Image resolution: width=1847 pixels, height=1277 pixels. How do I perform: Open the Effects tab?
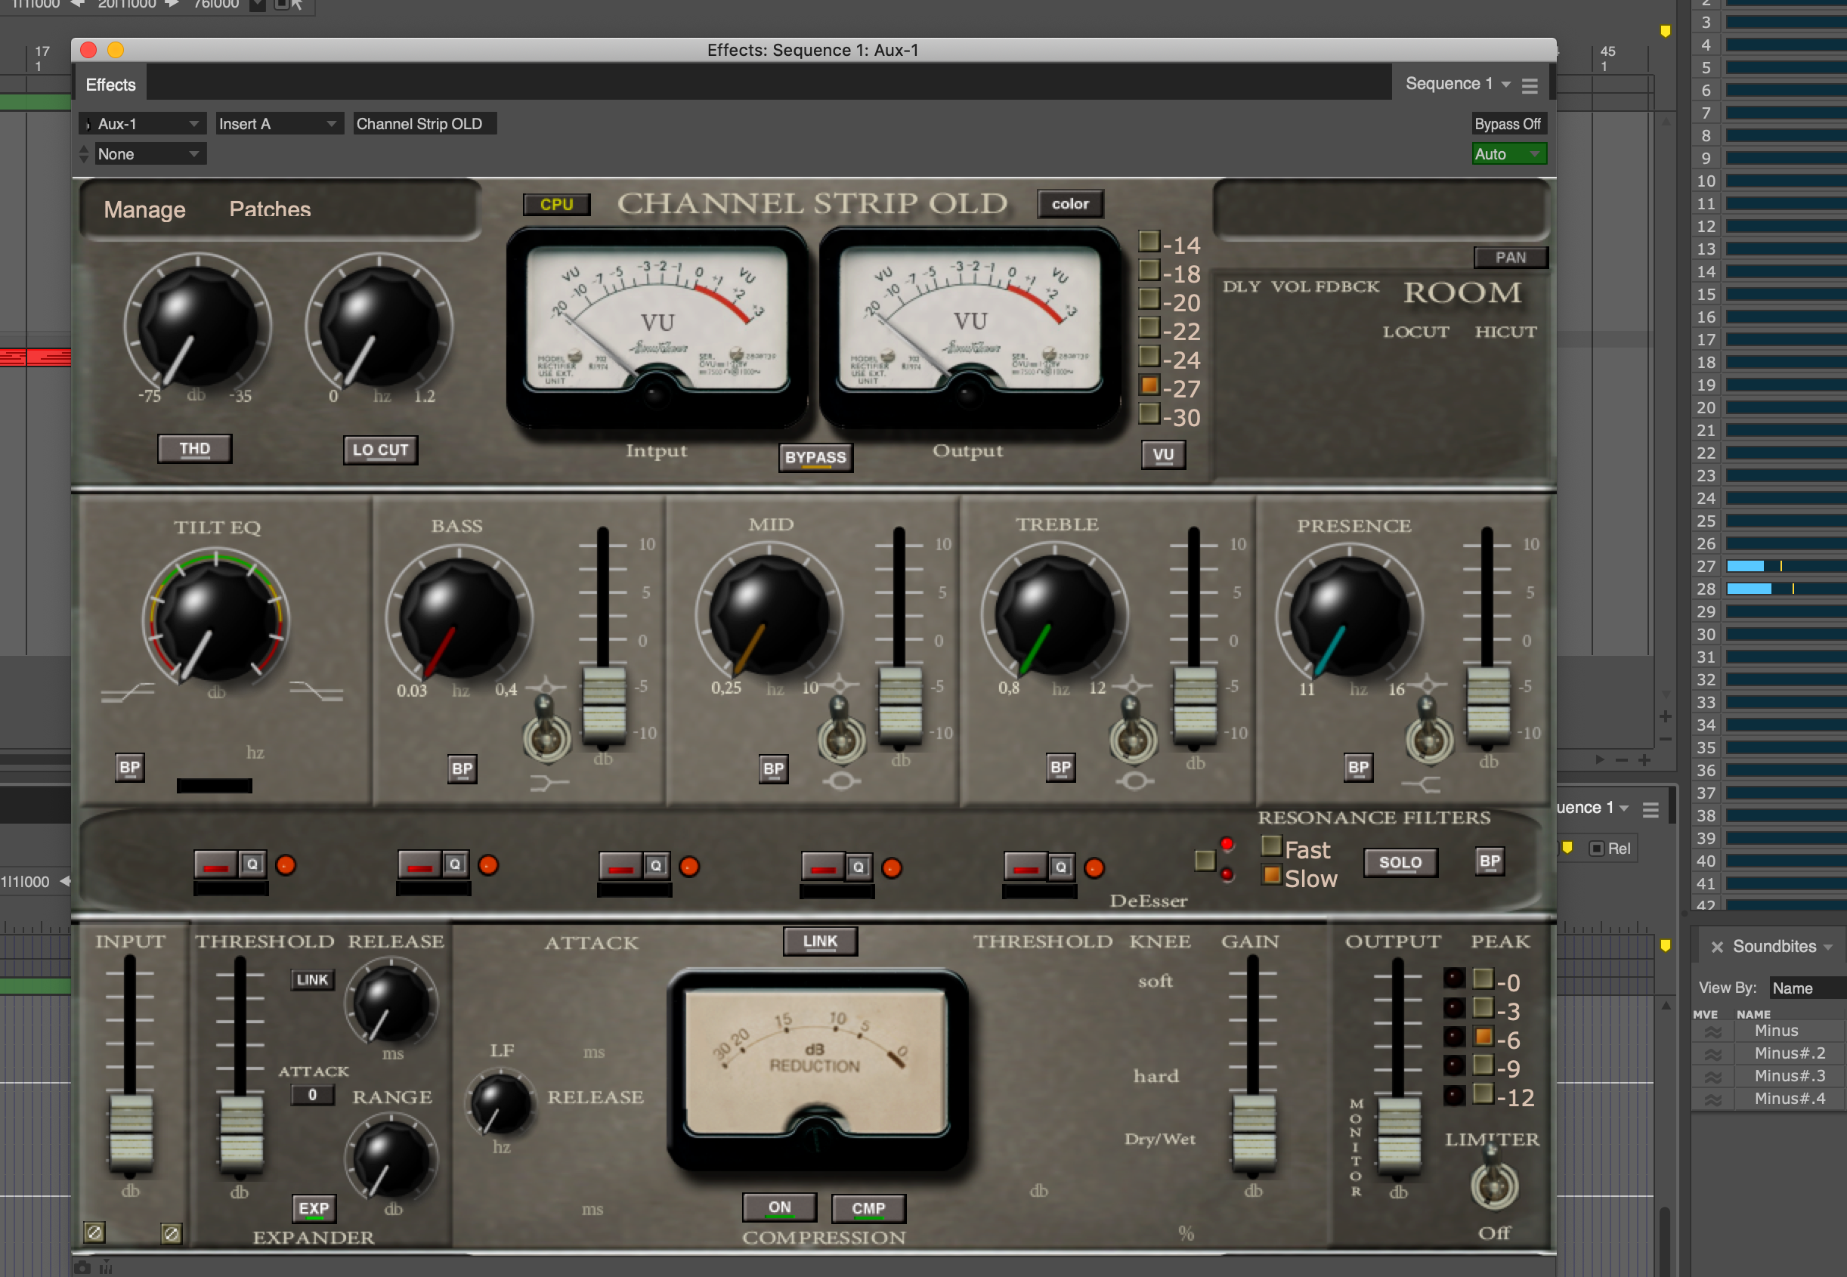point(110,85)
